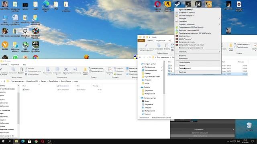The image size is (257, 144).
Task: Launch Opera from desktop shortcut
Action: point(157,4)
